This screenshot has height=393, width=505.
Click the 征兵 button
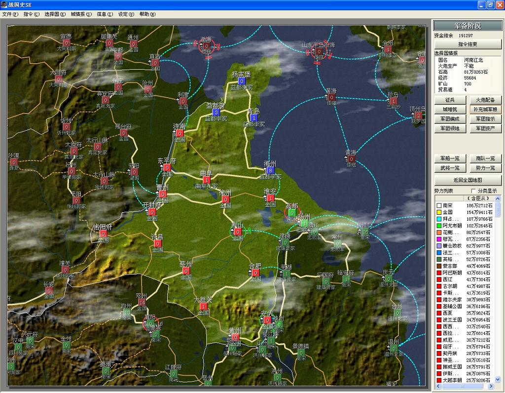(x=450, y=100)
